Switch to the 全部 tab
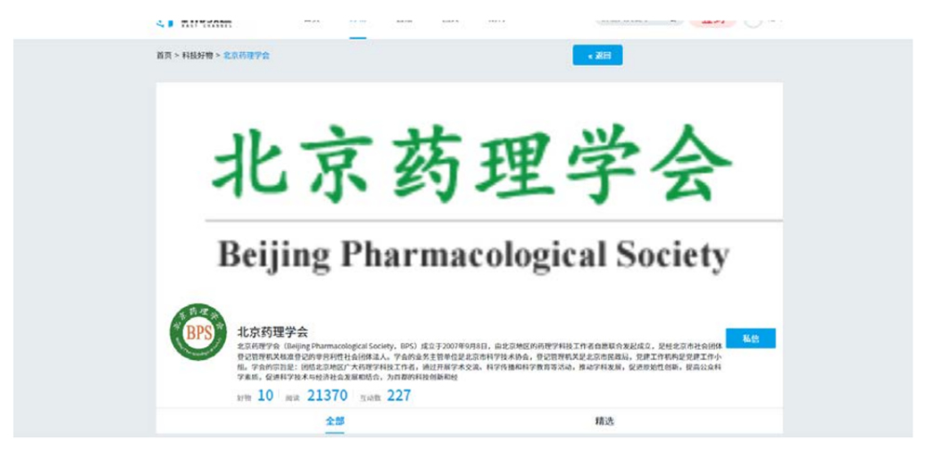Screen dimensions: 930x453 [x=335, y=421]
